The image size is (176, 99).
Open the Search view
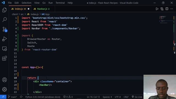[4, 20]
